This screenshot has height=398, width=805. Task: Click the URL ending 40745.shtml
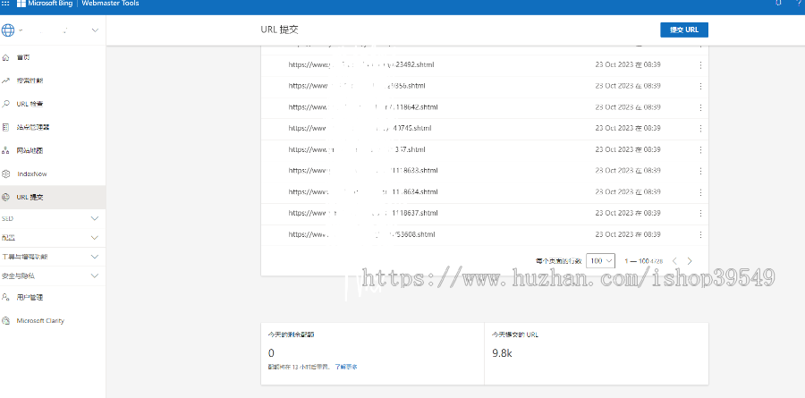click(x=360, y=128)
